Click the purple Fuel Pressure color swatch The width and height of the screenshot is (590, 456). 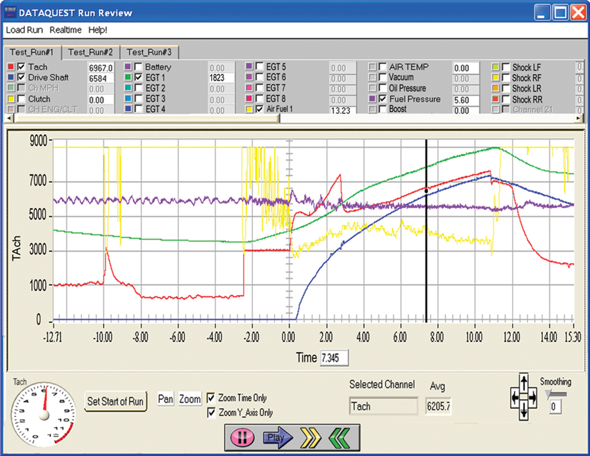(x=372, y=99)
